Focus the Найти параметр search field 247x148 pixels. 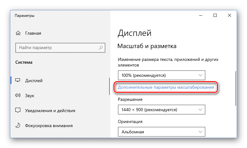click(60, 48)
